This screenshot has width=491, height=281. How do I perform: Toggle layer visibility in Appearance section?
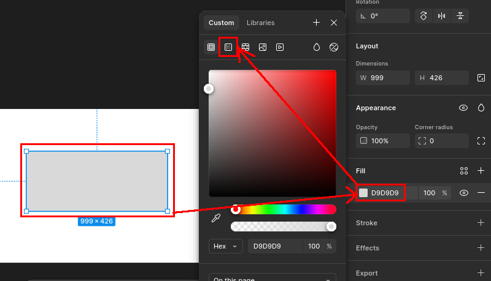coord(463,108)
